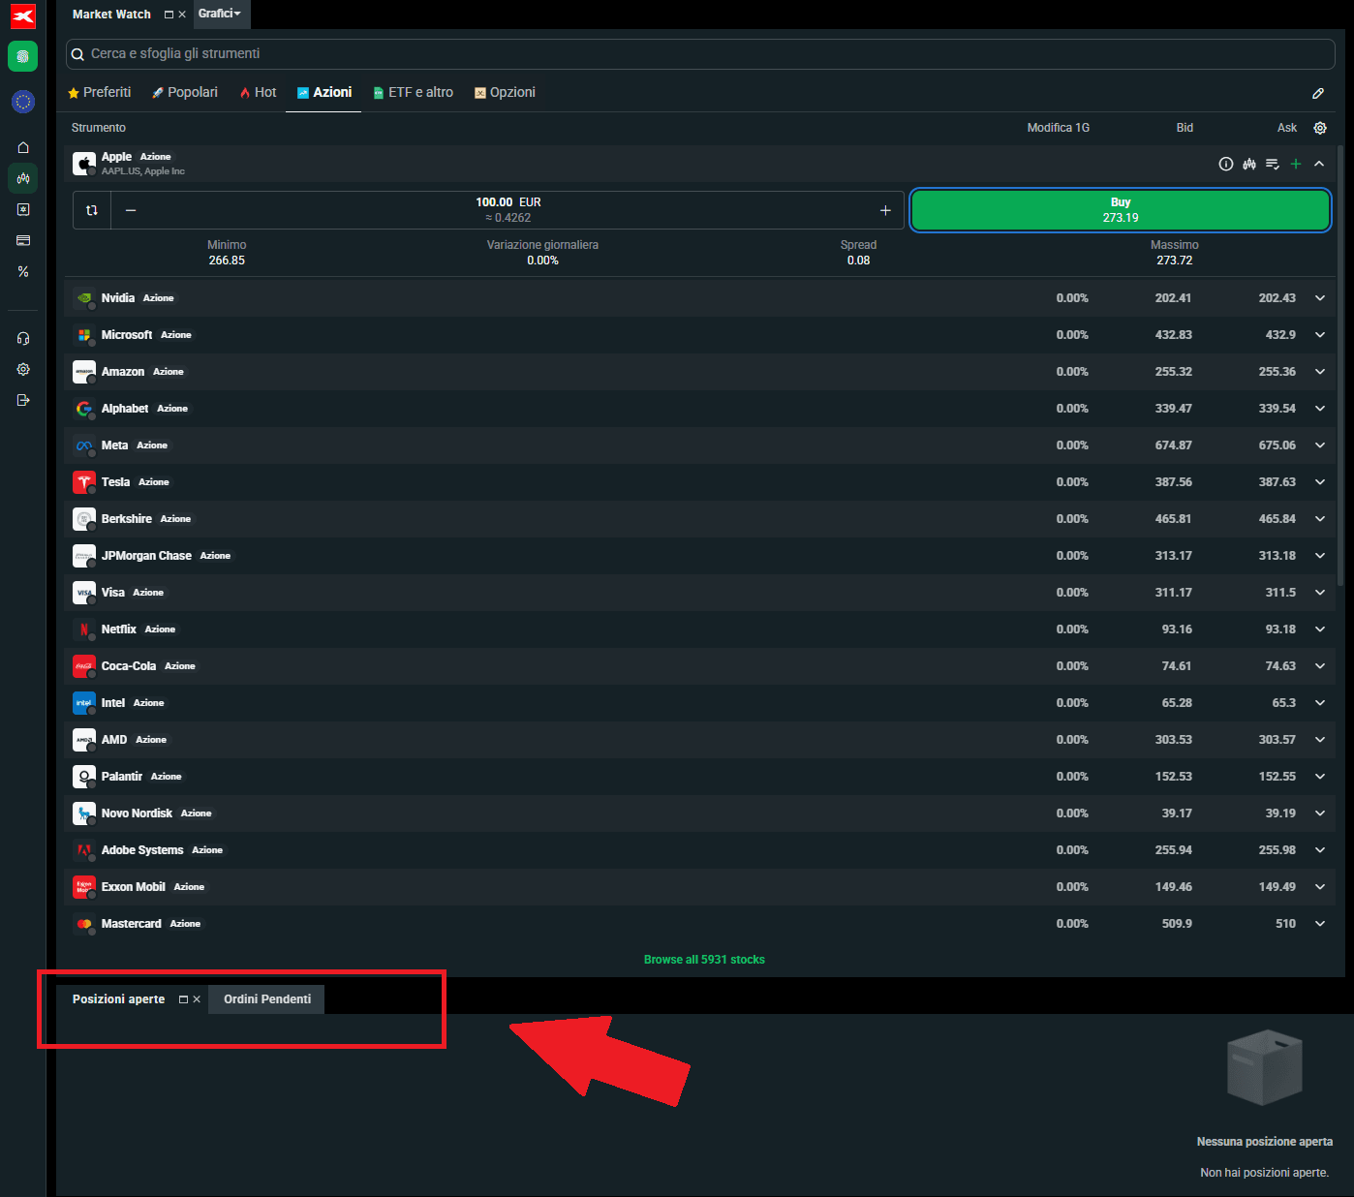1354x1197 pixels.
Task: Click the EU flag region icon
Action: click(23, 102)
